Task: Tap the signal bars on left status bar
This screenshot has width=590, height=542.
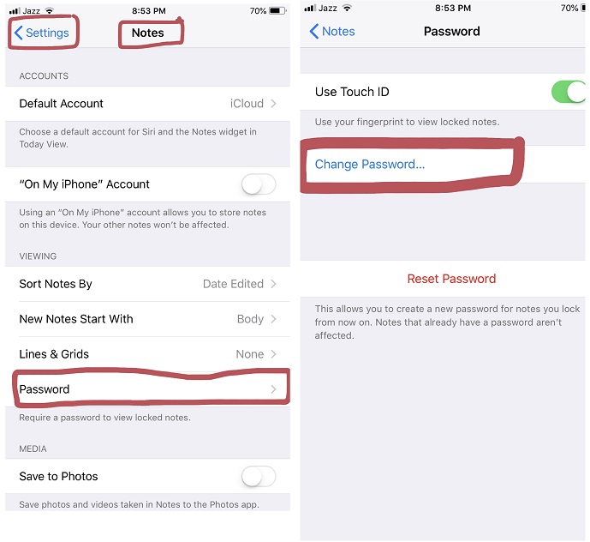Action: (15, 11)
